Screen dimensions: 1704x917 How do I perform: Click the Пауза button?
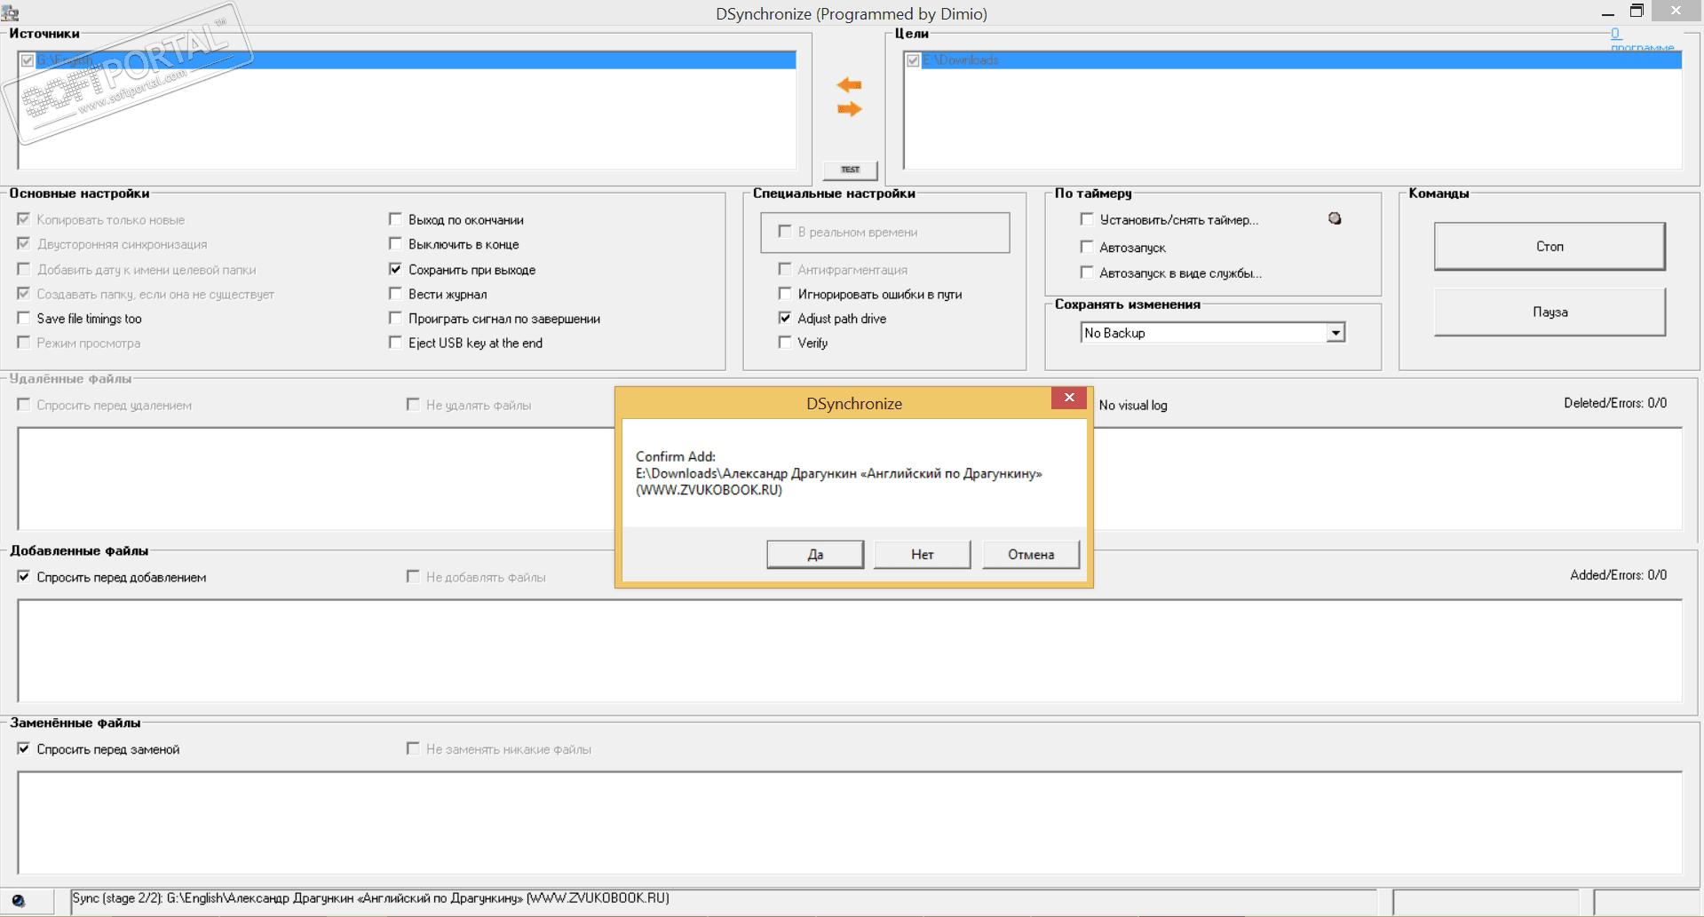tap(1549, 312)
